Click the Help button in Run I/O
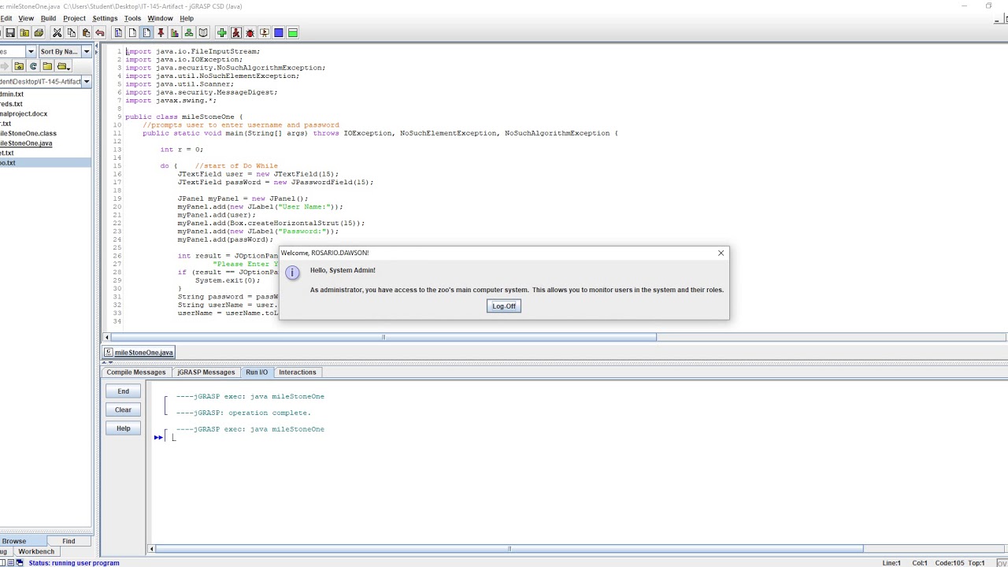Screen dimensions: 1008x567 coord(123,428)
